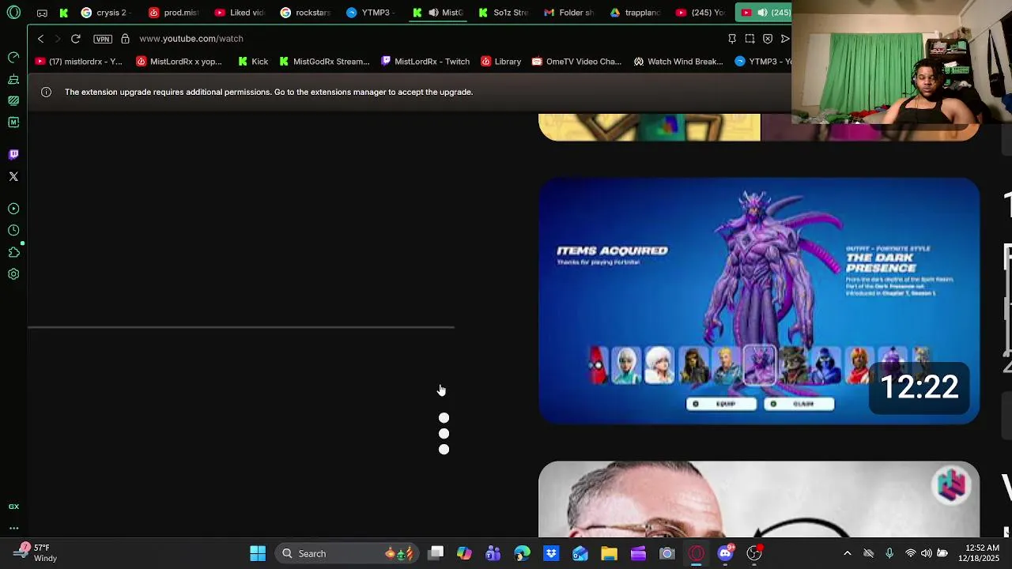Click the YouTube address bar URL

click(191, 39)
